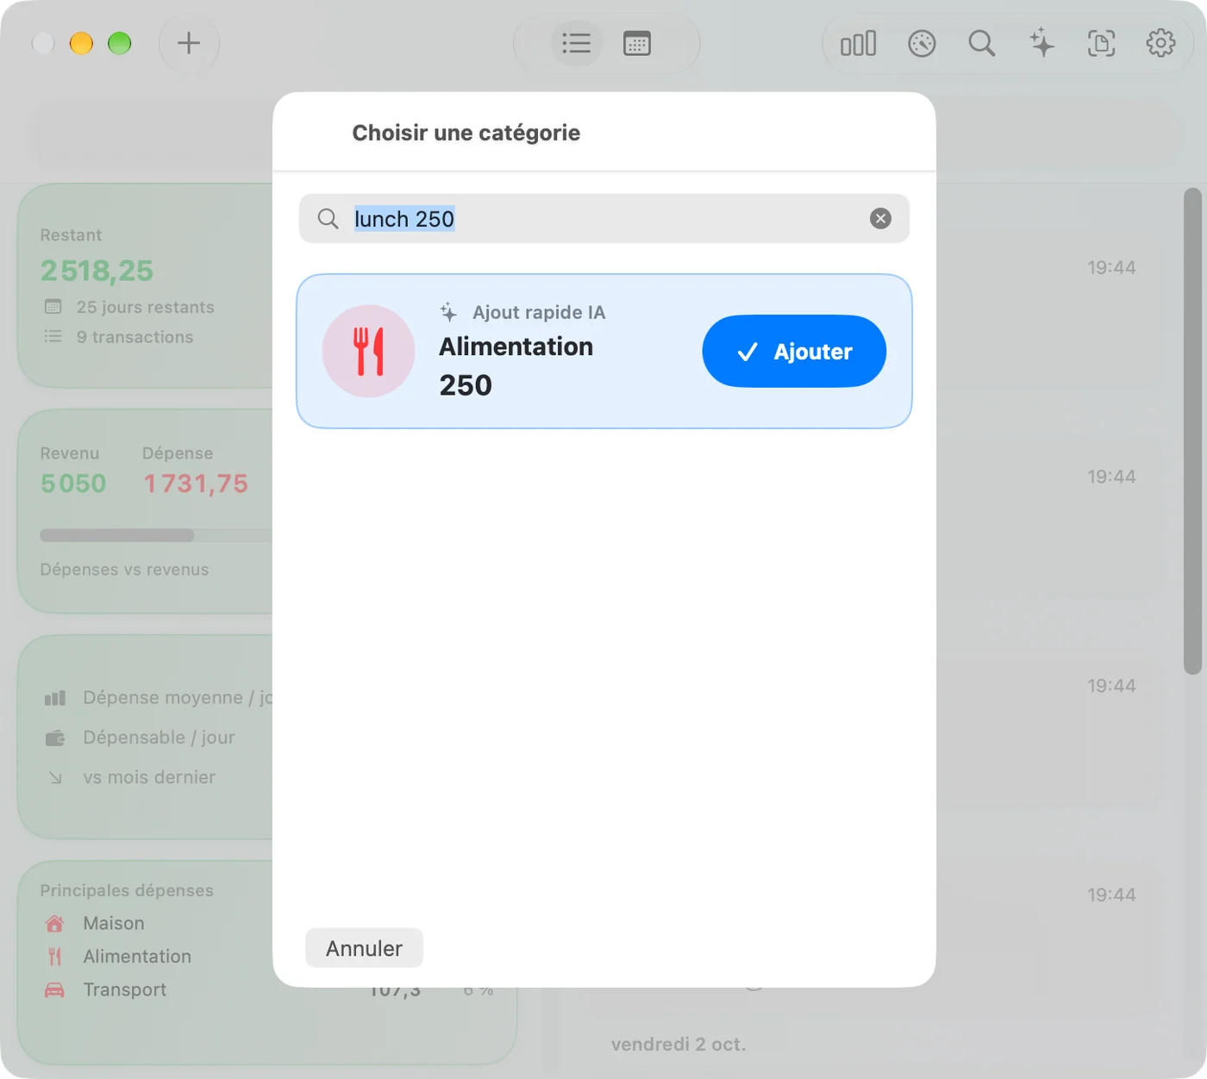Click the green macOS zoom window button
The image size is (1207, 1079).
point(119,43)
